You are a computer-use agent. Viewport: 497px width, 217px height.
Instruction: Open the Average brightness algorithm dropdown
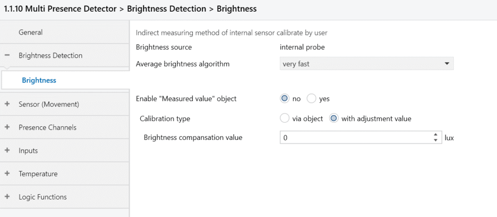(366, 64)
